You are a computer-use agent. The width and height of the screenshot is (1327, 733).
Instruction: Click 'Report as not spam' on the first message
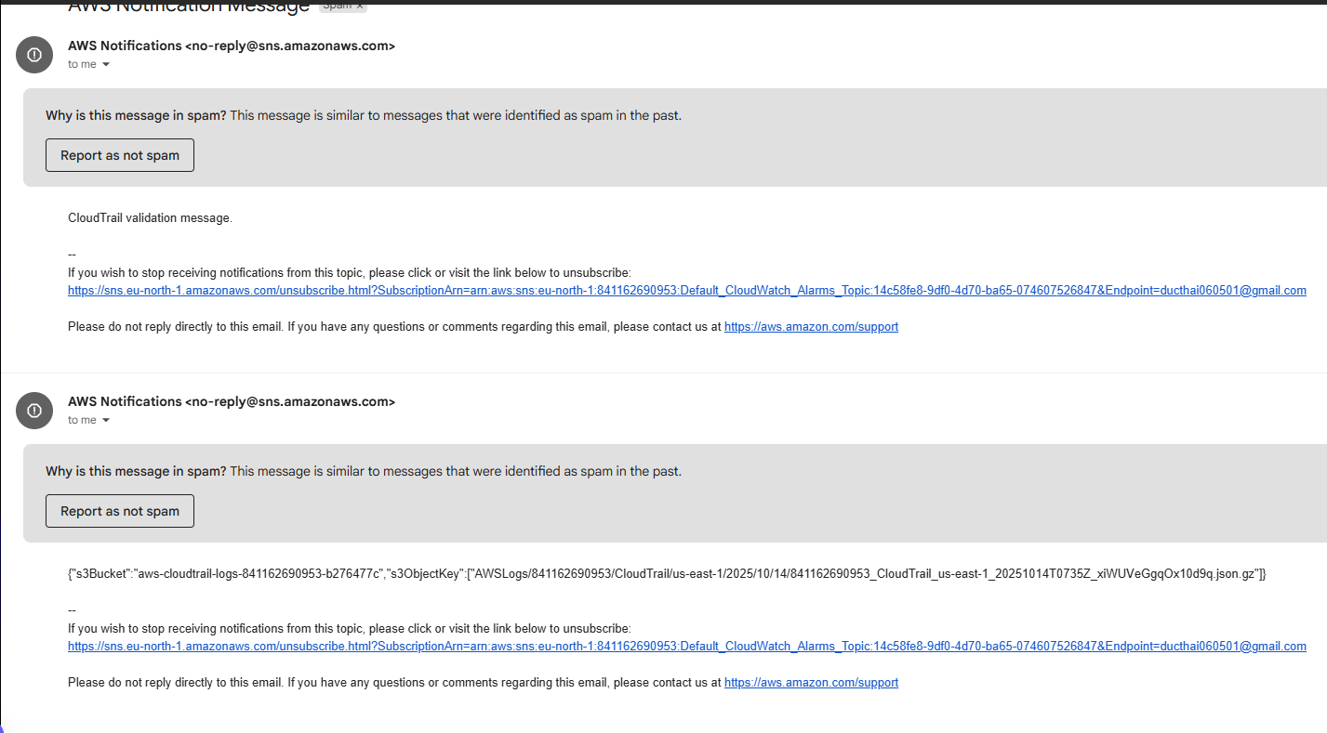click(120, 155)
